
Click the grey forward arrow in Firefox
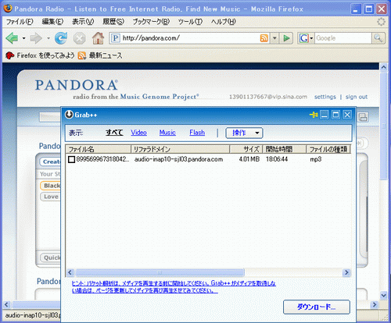coord(36,38)
